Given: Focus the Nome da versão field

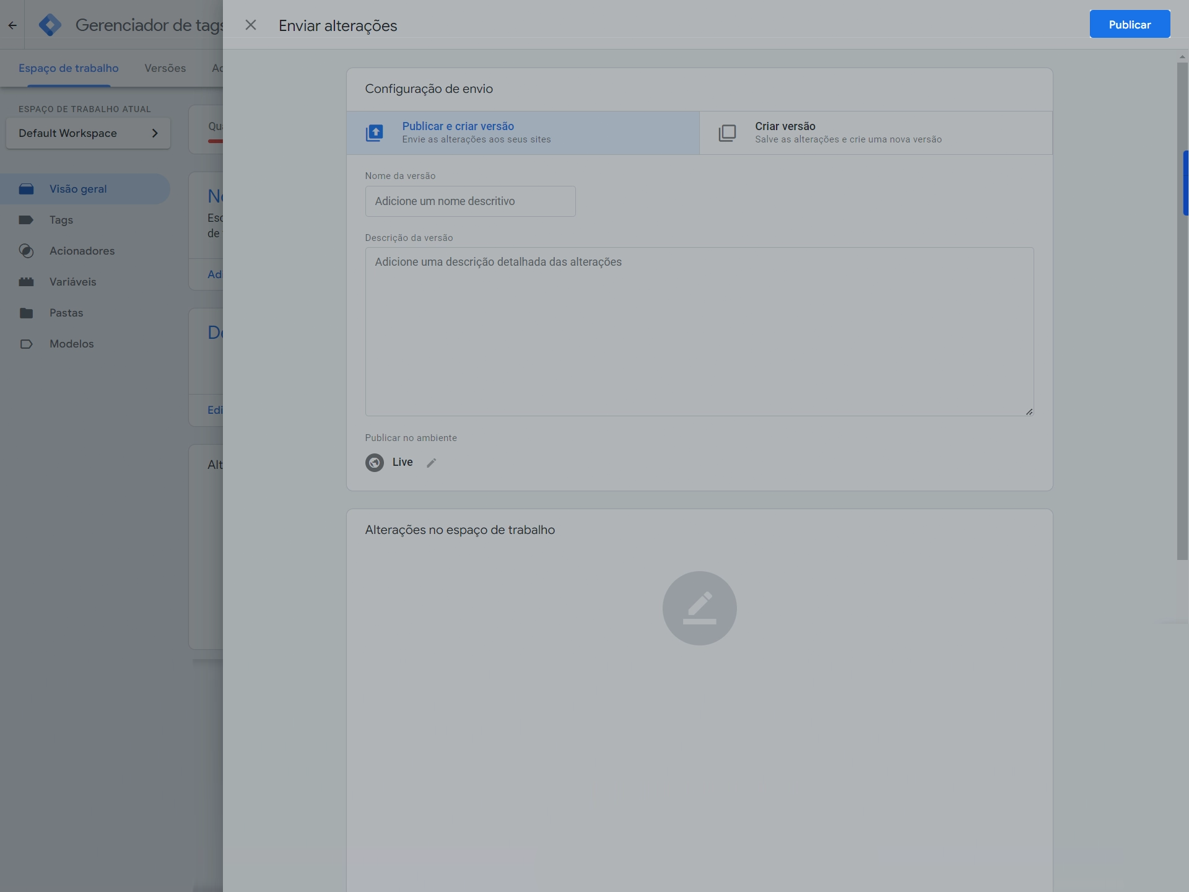Looking at the screenshot, I should click(x=470, y=201).
